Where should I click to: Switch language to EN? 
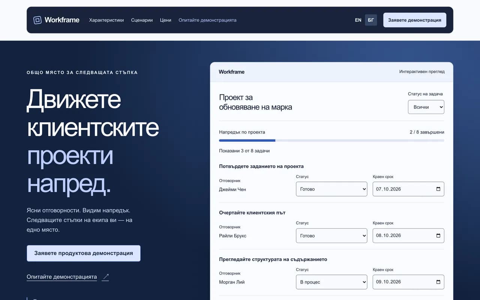pos(358,20)
